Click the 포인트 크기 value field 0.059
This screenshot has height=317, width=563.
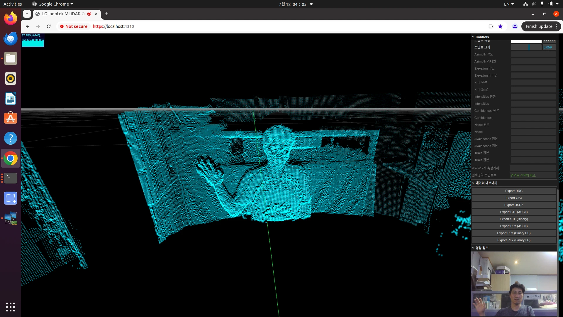click(x=549, y=47)
